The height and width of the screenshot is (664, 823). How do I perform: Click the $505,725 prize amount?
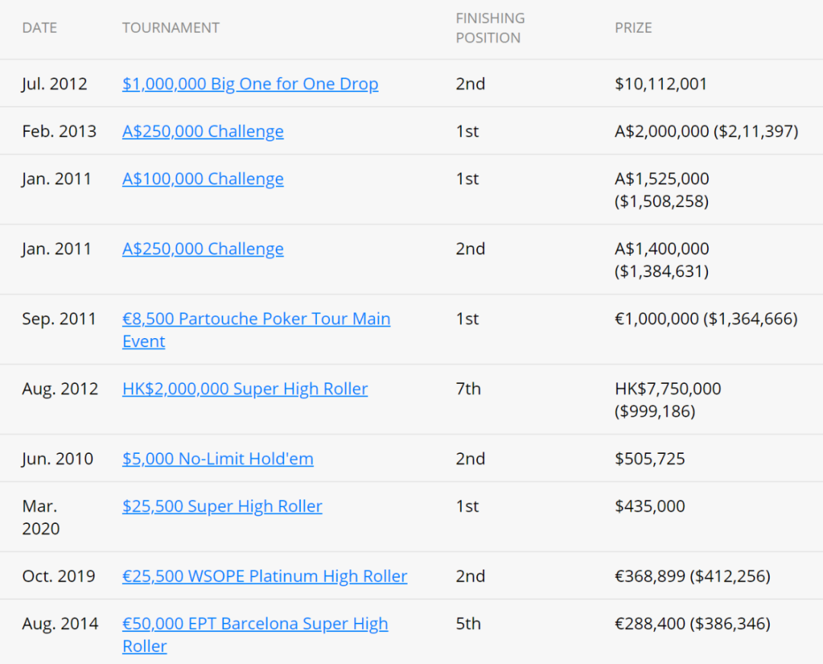click(650, 458)
